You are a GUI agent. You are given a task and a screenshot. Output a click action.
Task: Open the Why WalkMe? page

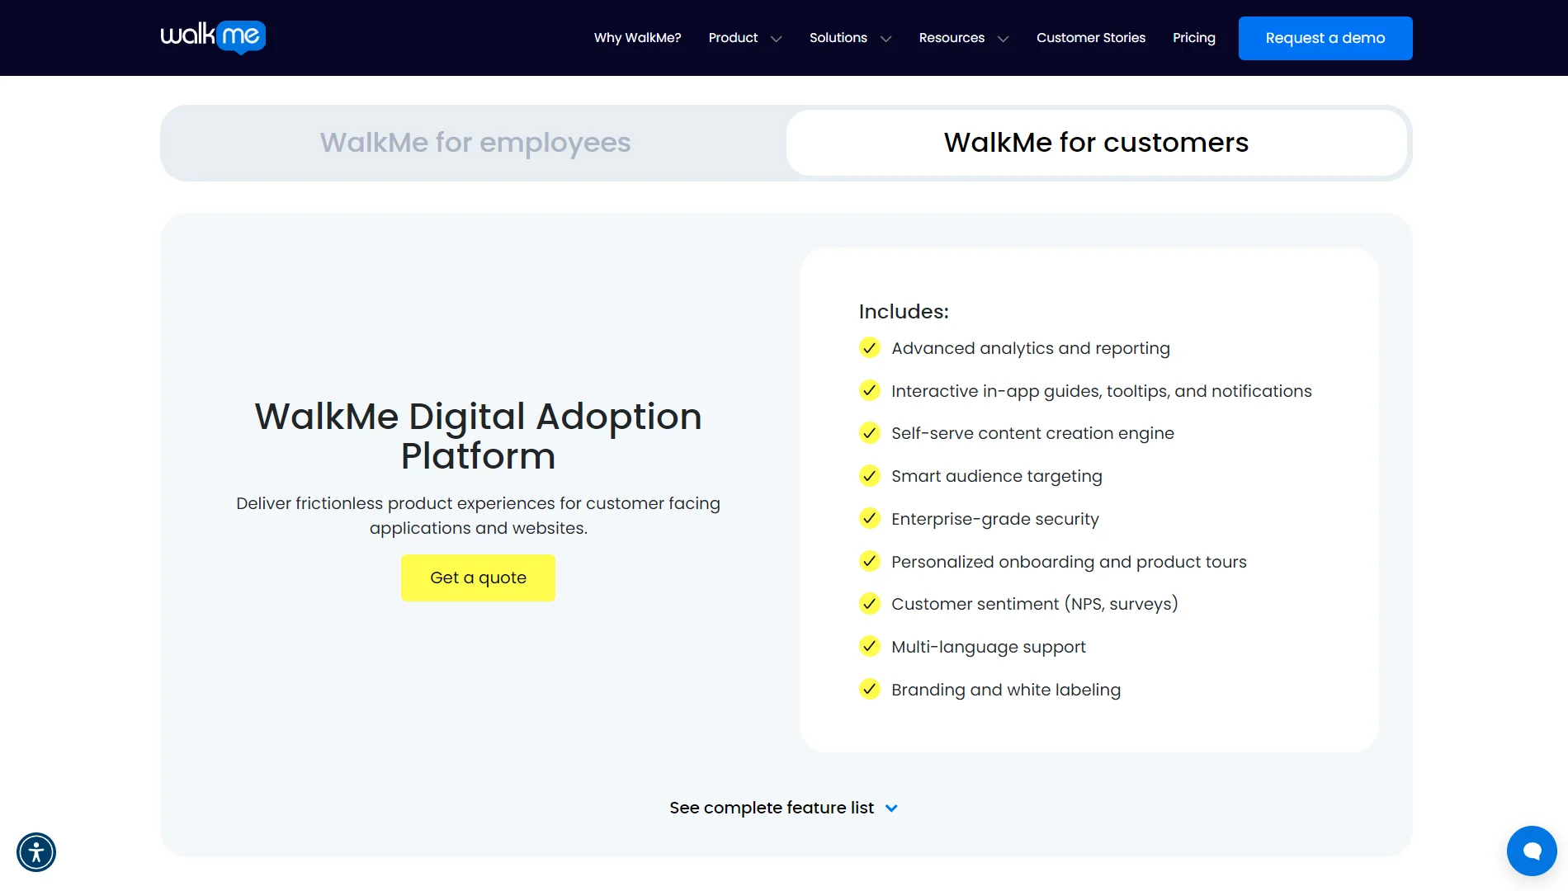637,38
